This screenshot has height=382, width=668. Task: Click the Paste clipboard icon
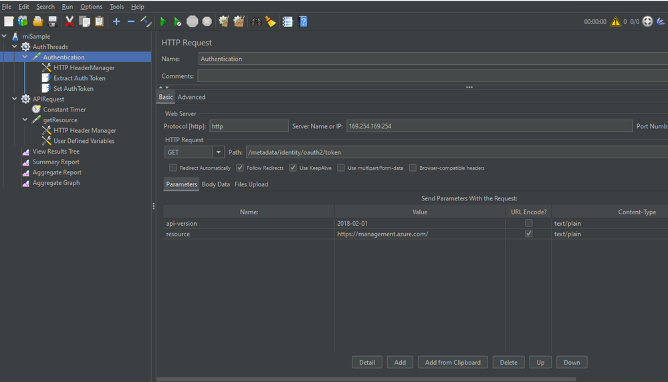click(99, 21)
